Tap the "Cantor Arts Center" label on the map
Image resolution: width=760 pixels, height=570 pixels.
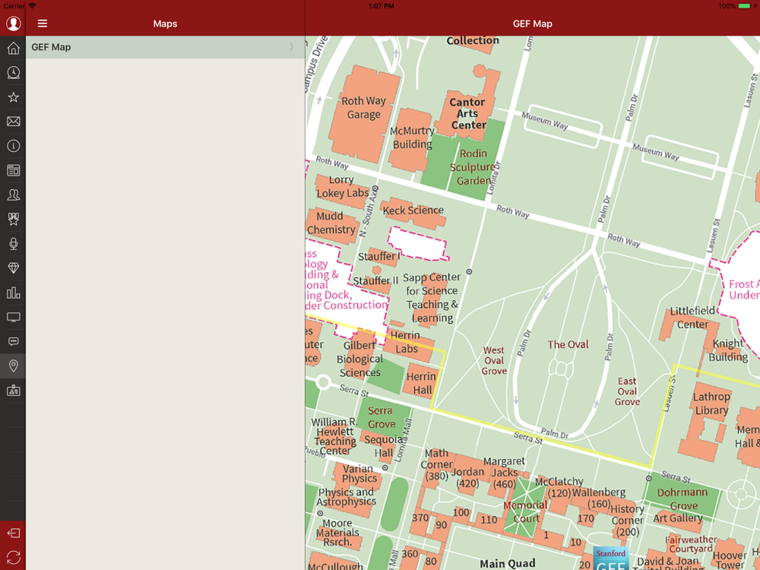pos(467,113)
